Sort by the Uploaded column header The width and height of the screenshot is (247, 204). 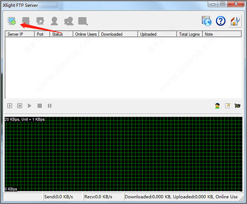[x=157, y=34]
